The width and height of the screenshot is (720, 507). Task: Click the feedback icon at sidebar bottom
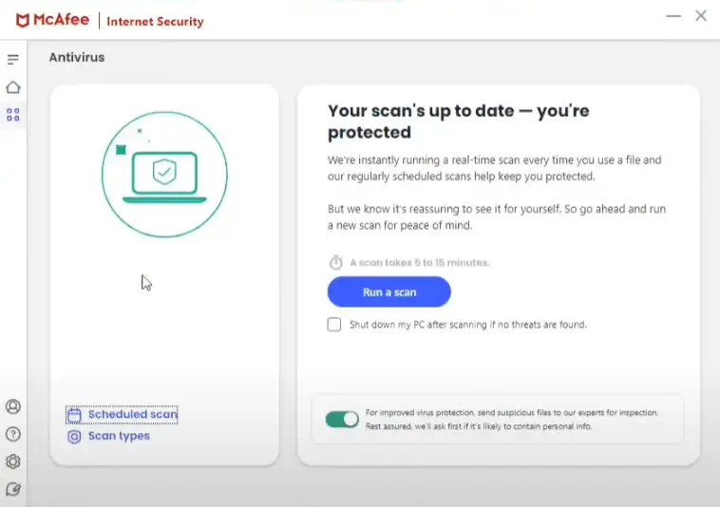coord(13,490)
